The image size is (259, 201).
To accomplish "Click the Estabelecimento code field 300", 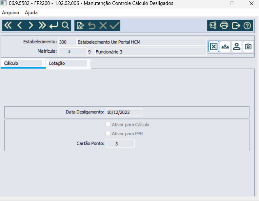I will pos(67,42).
